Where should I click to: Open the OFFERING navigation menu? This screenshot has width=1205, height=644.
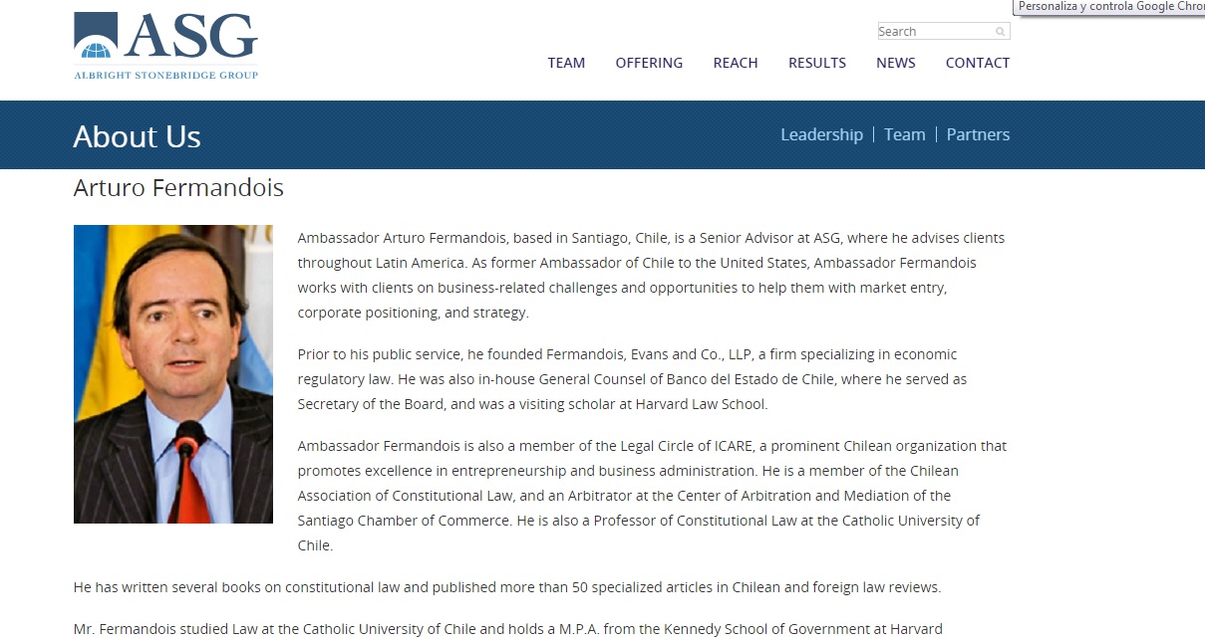coord(649,63)
